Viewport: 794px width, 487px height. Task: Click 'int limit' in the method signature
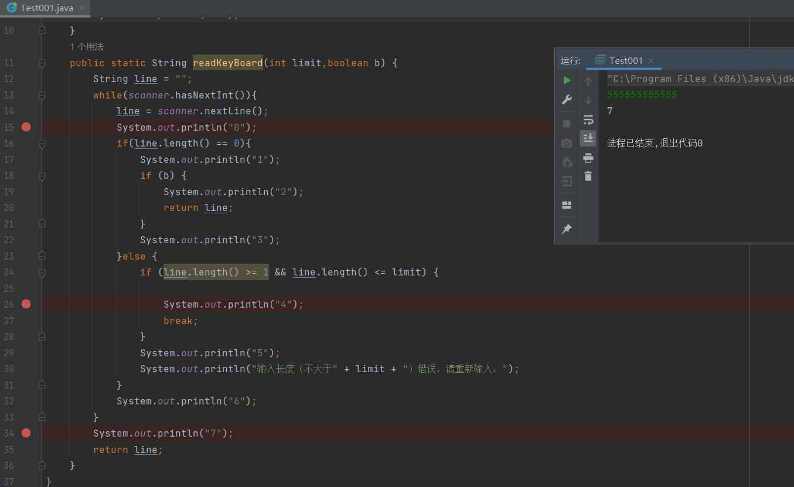(295, 63)
